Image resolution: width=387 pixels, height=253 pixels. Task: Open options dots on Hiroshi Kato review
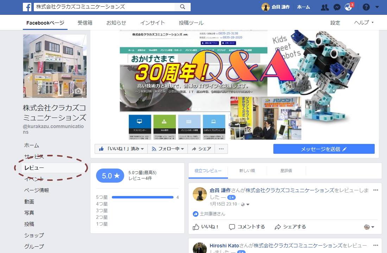[376, 245]
